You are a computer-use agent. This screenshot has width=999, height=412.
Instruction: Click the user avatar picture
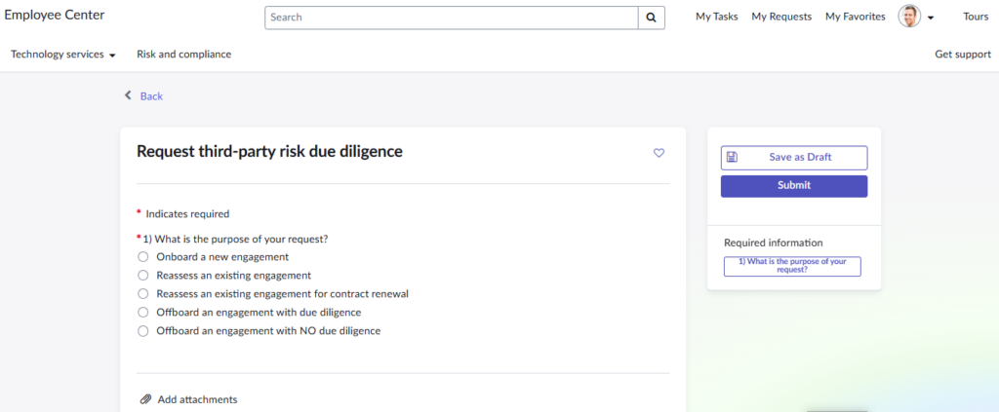pos(909,17)
